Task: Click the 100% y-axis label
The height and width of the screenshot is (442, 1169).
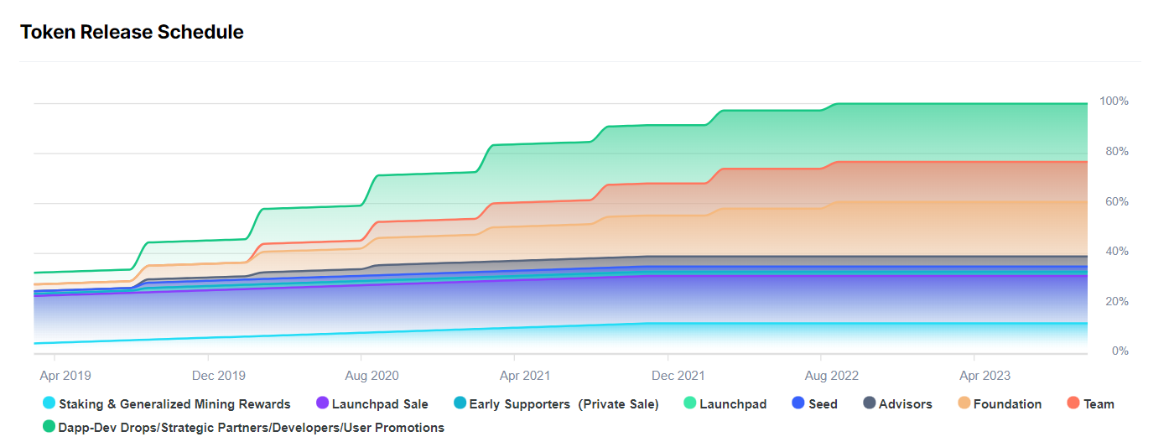Action: point(1114,101)
